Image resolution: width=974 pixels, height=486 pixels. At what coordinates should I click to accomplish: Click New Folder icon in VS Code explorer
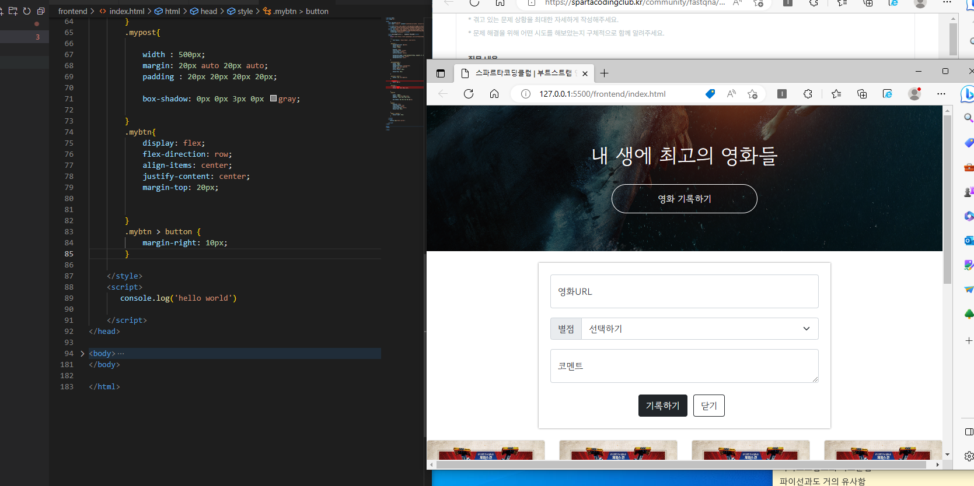(13, 11)
